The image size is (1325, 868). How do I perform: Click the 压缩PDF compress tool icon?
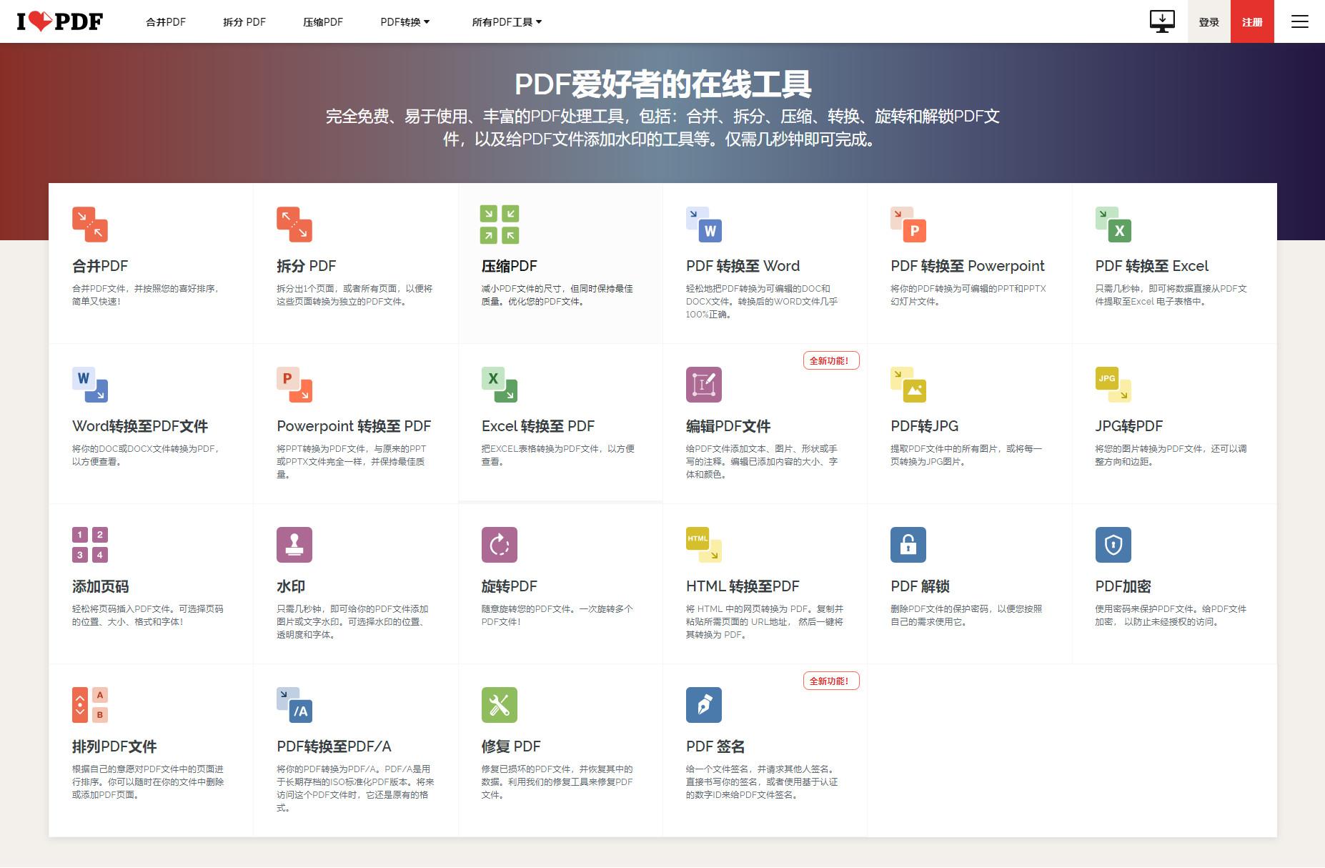tap(500, 225)
